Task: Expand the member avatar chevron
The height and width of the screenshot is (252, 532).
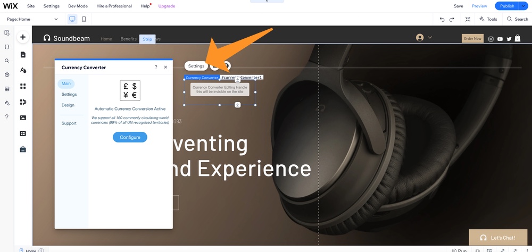Action: [430, 38]
